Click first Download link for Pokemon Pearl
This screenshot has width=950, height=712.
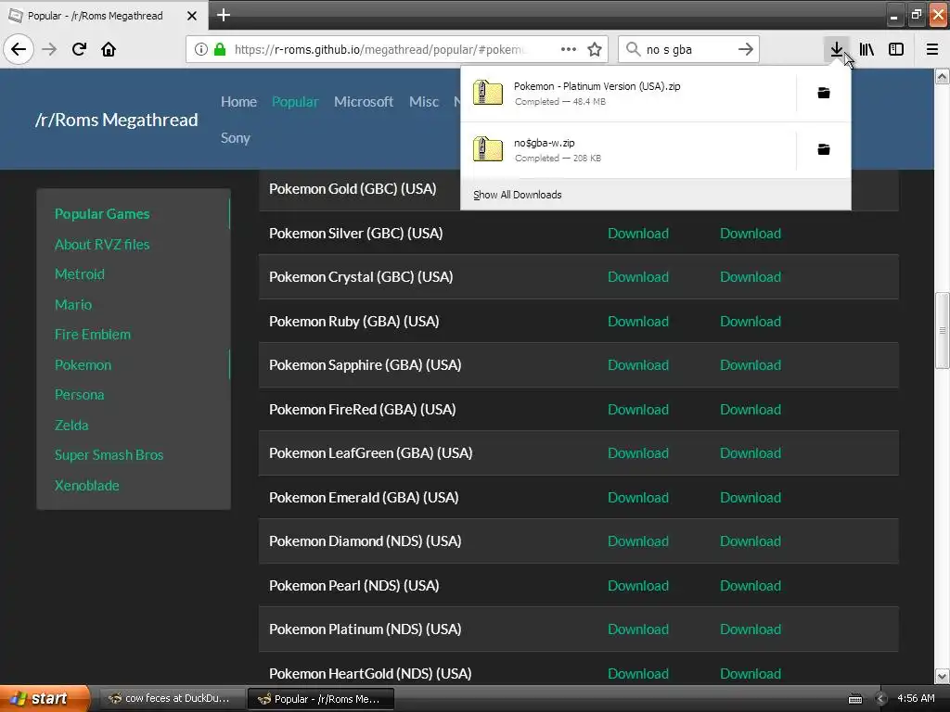click(638, 586)
